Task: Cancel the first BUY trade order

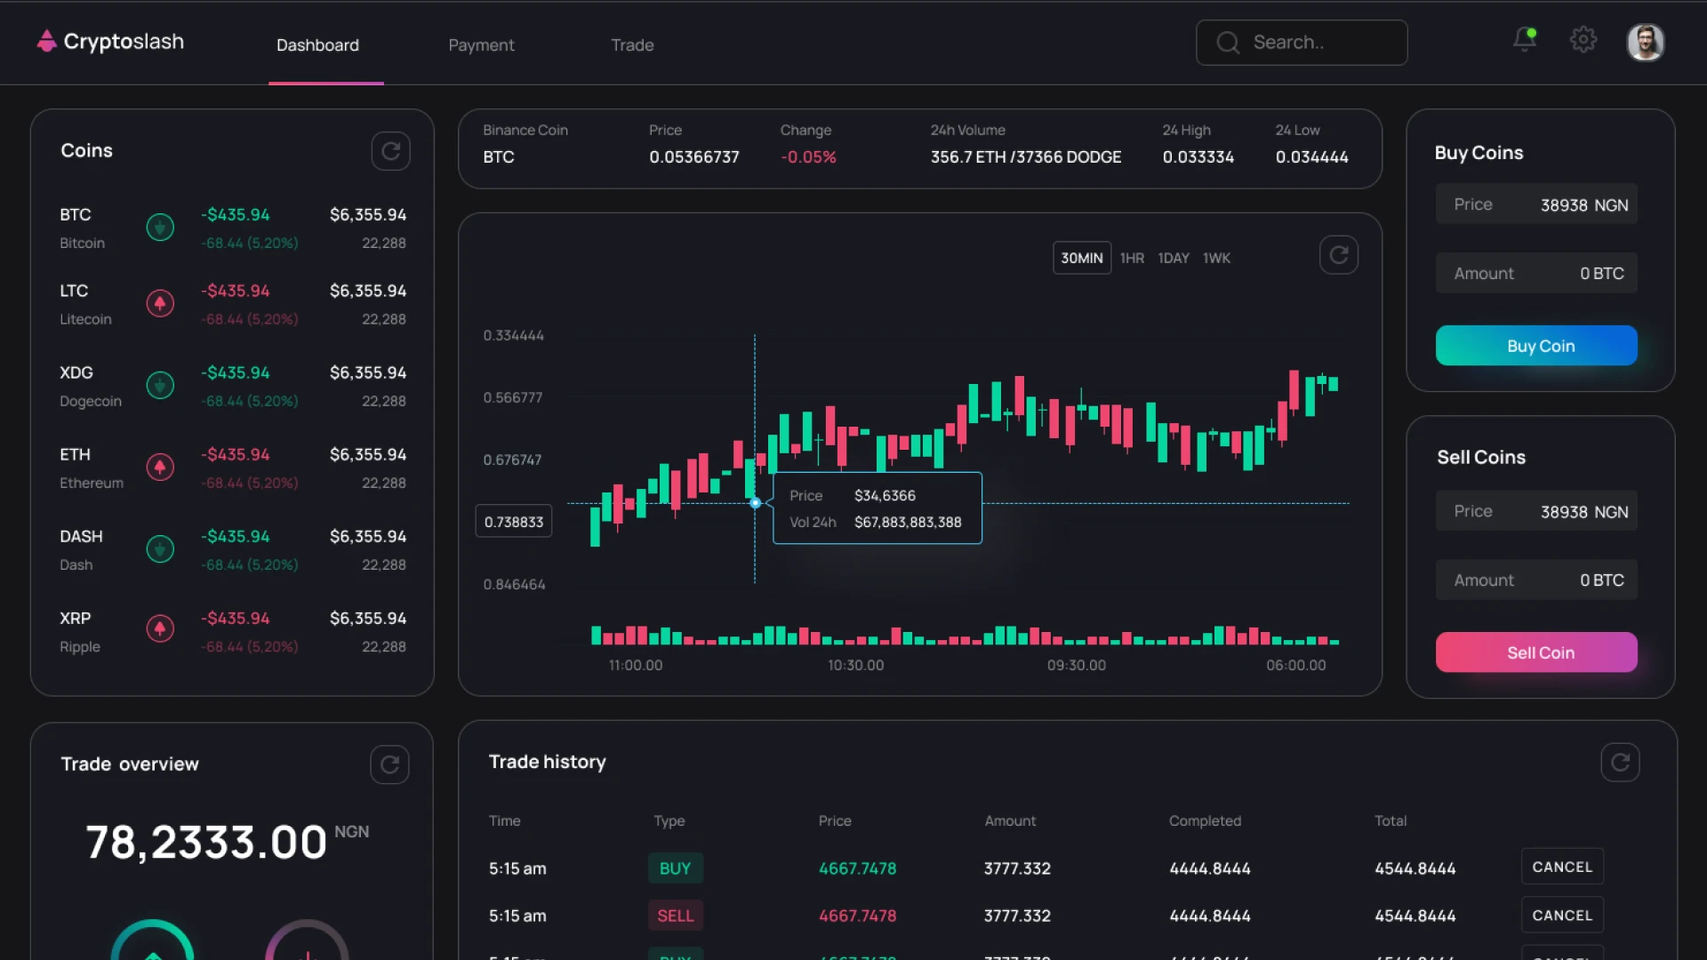Action: point(1562,866)
